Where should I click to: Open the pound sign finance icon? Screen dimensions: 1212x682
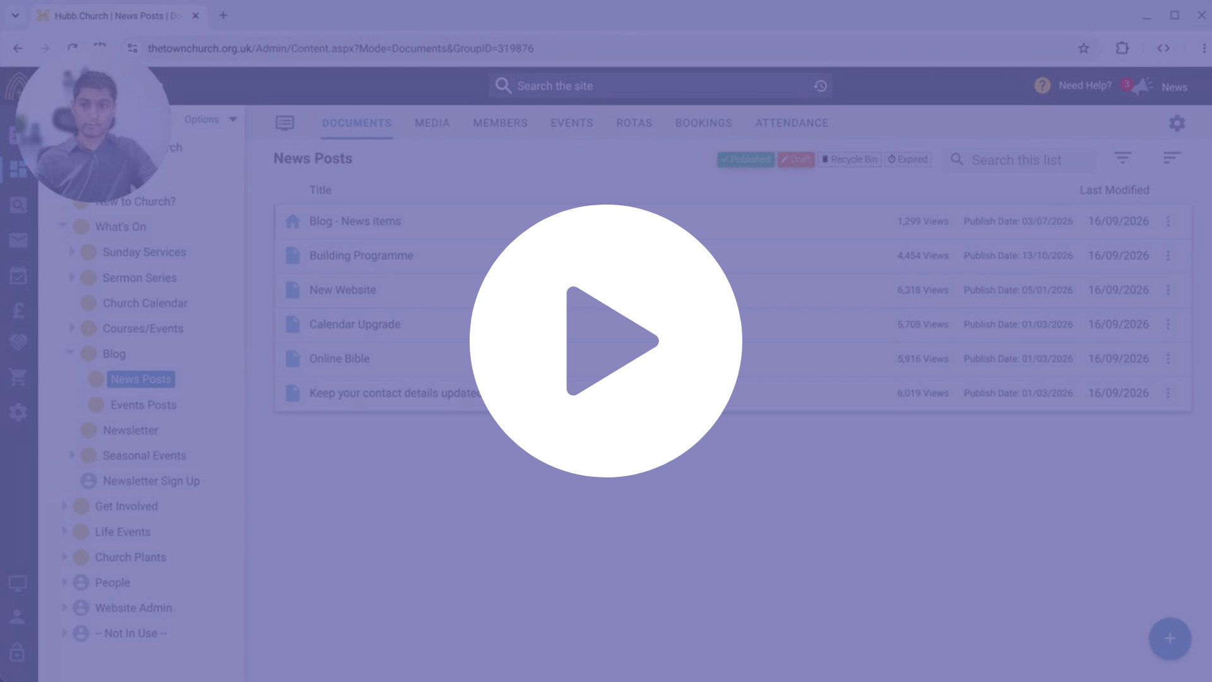coord(18,310)
